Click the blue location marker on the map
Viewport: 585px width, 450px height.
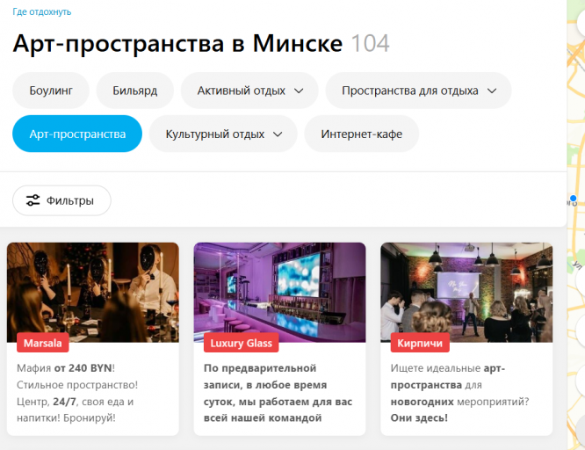[573, 198]
